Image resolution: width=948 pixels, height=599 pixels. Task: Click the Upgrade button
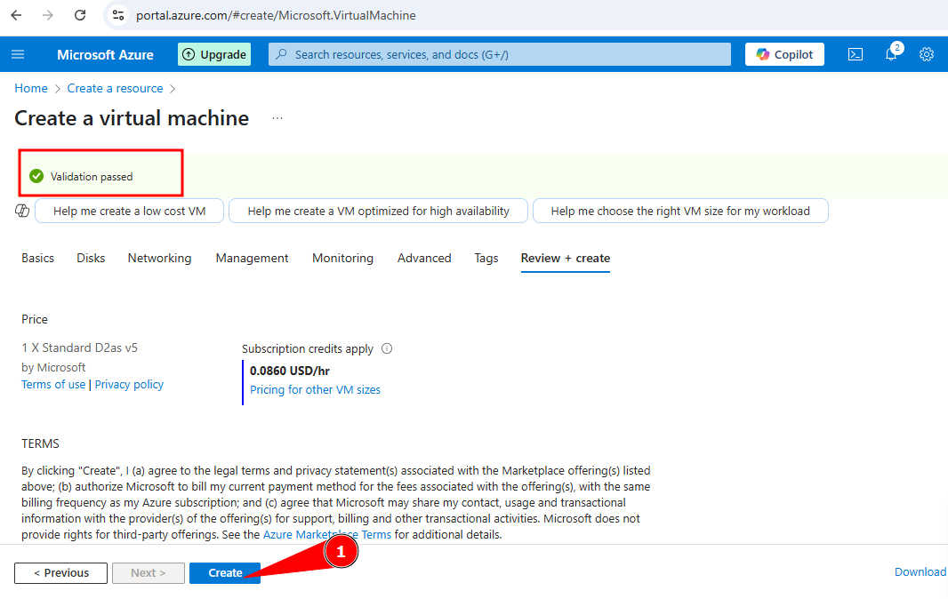[214, 54]
